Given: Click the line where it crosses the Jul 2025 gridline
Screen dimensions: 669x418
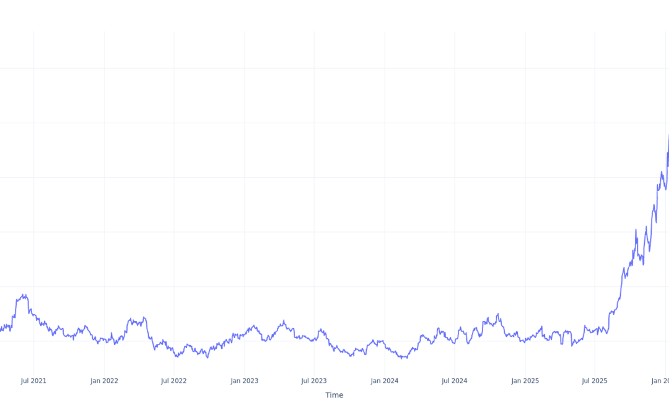Looking at the screenshot, I should pos(595,330).
